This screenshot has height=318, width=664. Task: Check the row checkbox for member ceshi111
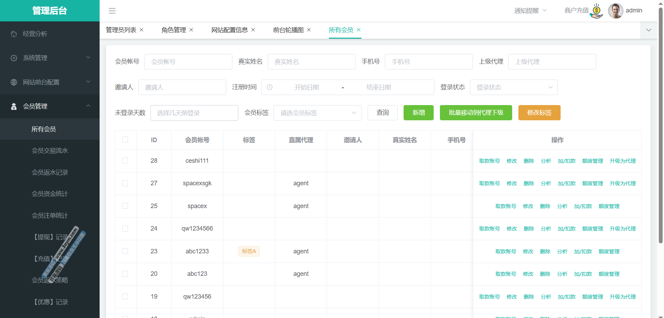[125, 161]
